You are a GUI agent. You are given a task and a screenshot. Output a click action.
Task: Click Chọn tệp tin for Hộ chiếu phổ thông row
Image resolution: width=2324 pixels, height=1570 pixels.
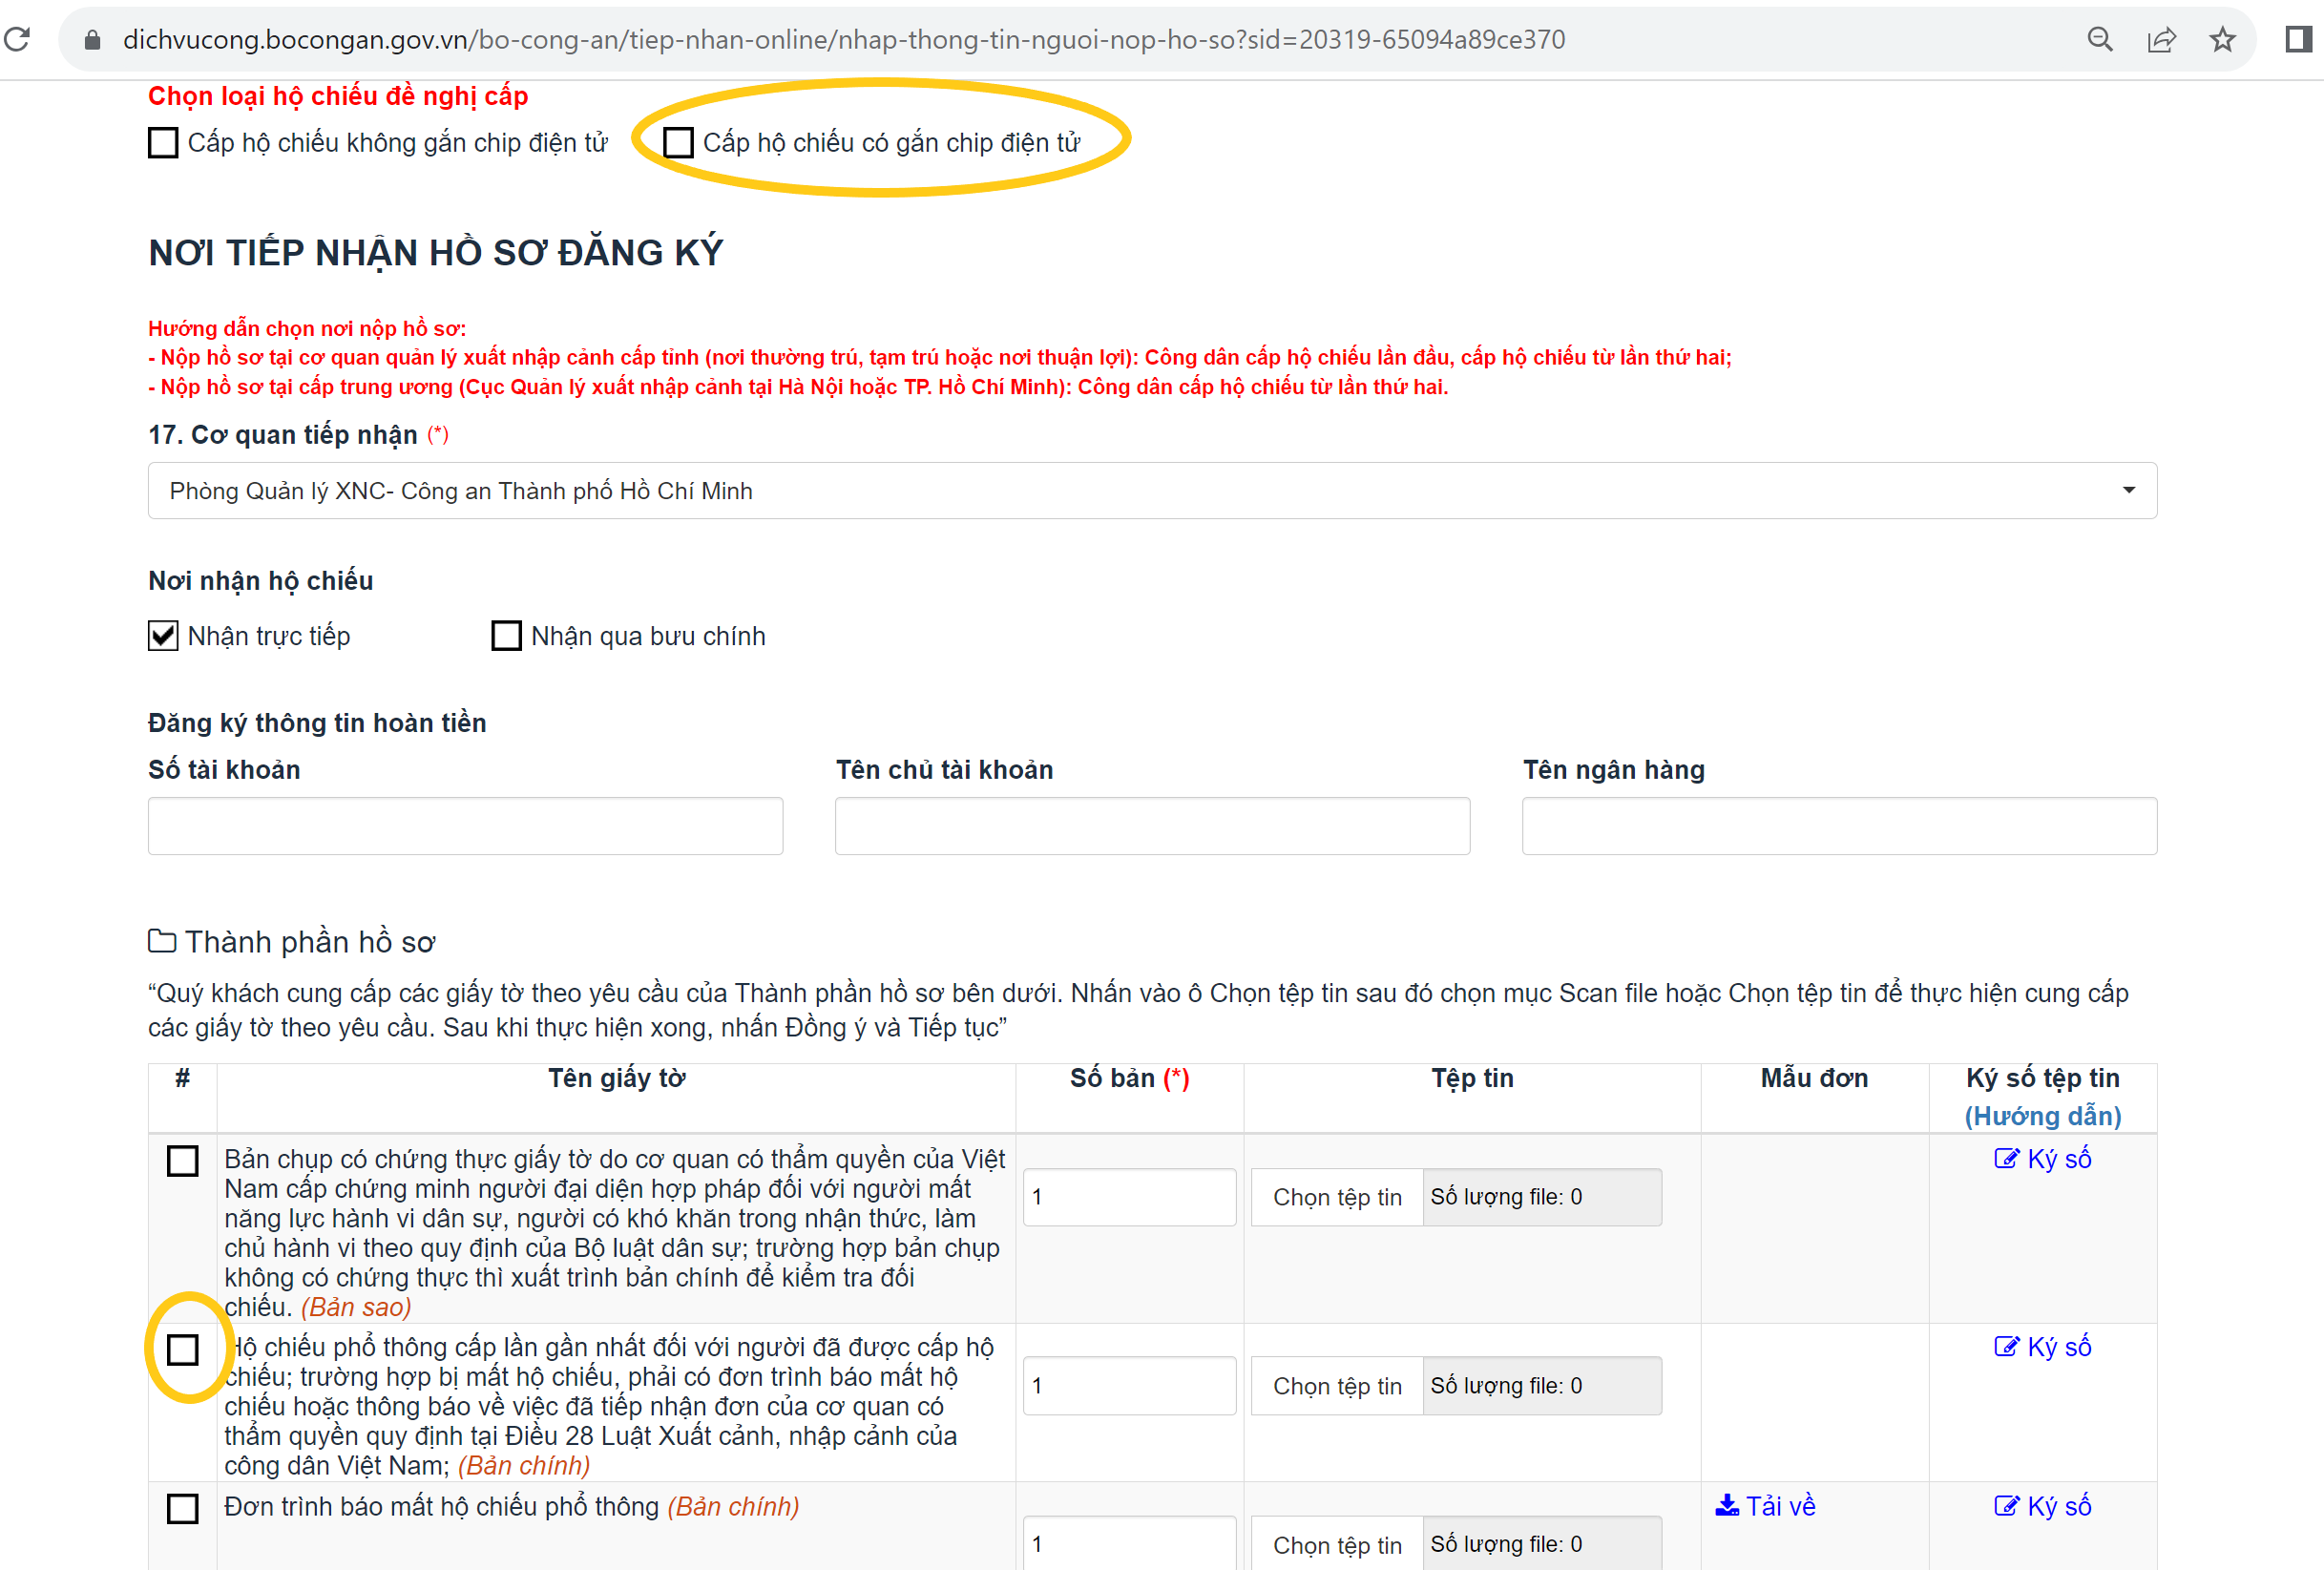point(1336,1386)
